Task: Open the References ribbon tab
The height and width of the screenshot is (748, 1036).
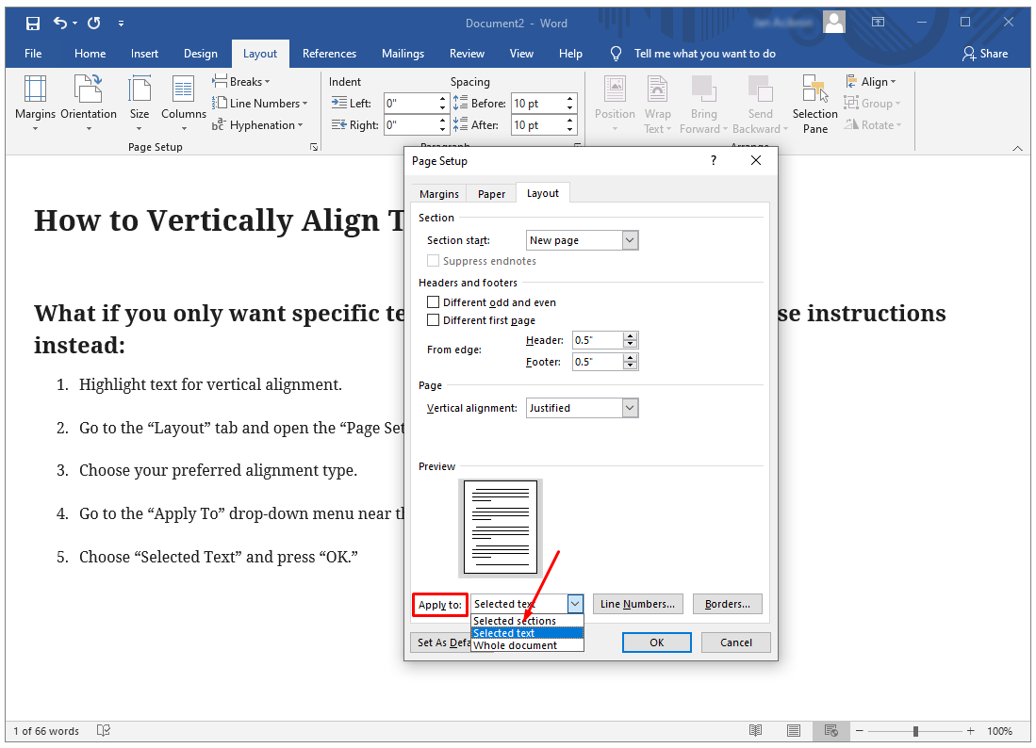Action: (329, 54)
